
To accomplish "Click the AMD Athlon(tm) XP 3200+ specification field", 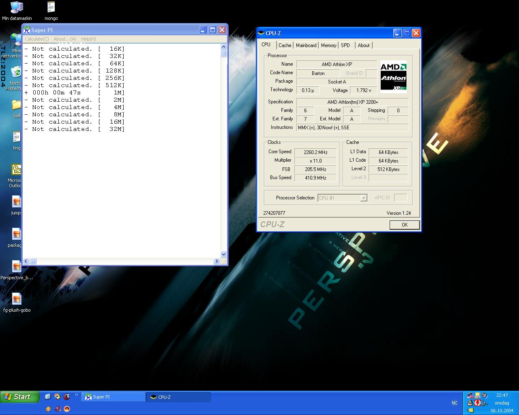I will (x=352, y=102).
